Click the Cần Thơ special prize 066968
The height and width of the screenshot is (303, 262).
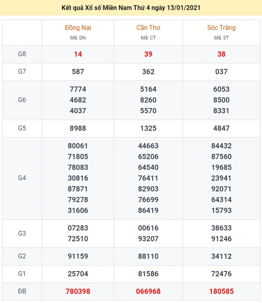pos(148,291)
